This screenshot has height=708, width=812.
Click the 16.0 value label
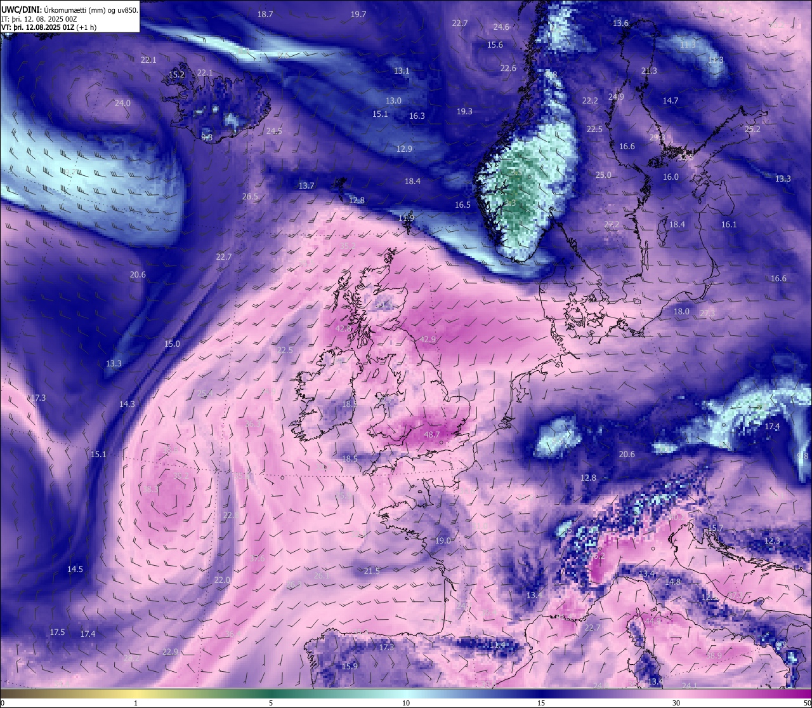coord(671,177)
